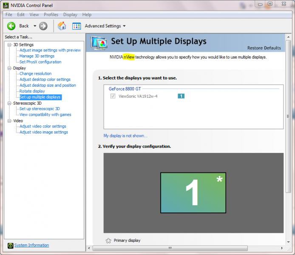The width and height of the screenshot is (295, 255).
Task: Open Rotate display task
Action: pos(32,91)
